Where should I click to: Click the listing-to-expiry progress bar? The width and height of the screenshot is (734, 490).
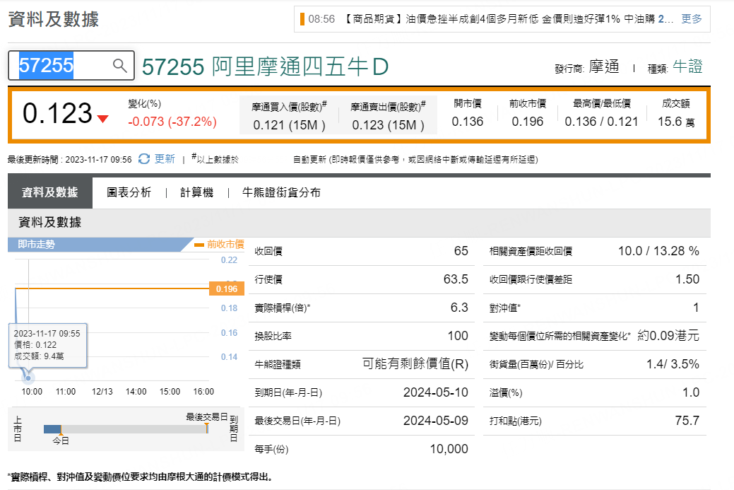point(126,429)
